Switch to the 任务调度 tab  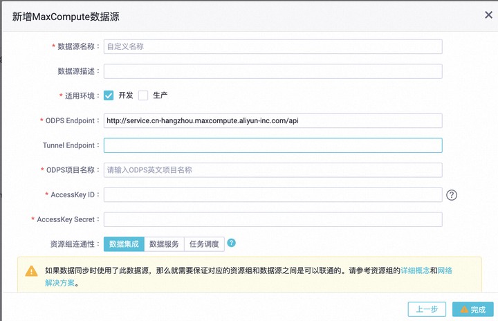click(204, 244)
